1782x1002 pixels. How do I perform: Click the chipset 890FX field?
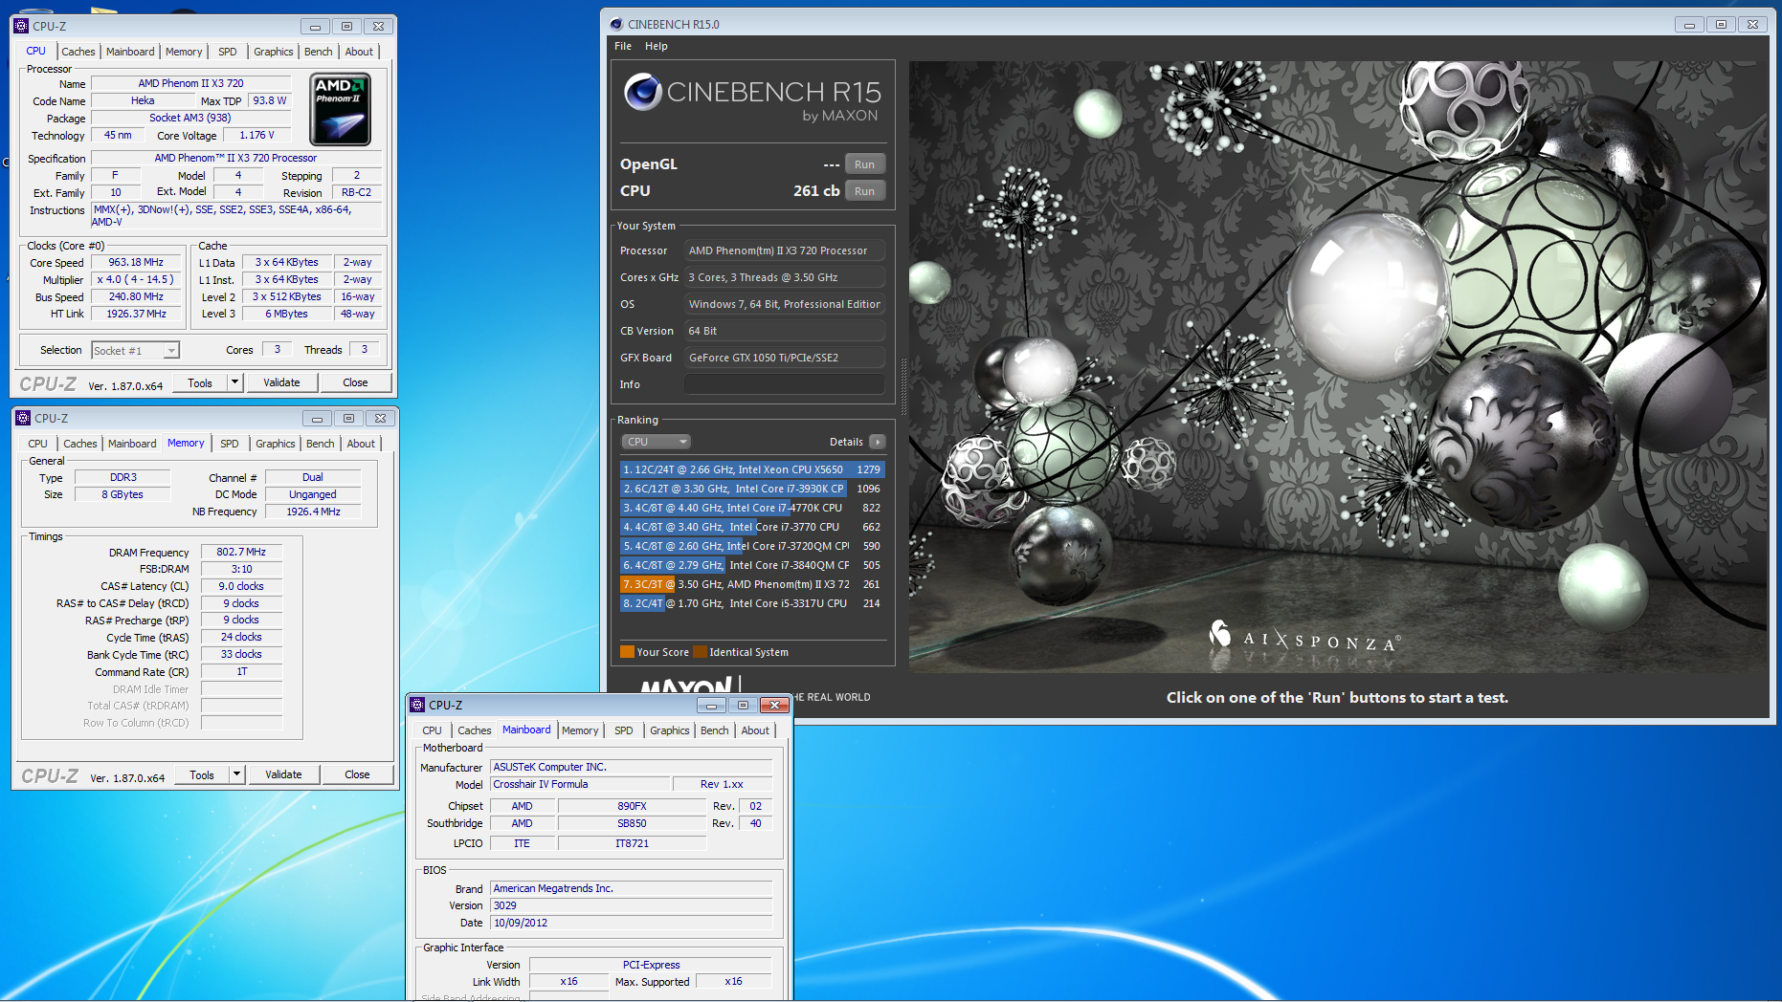(632, 806)
